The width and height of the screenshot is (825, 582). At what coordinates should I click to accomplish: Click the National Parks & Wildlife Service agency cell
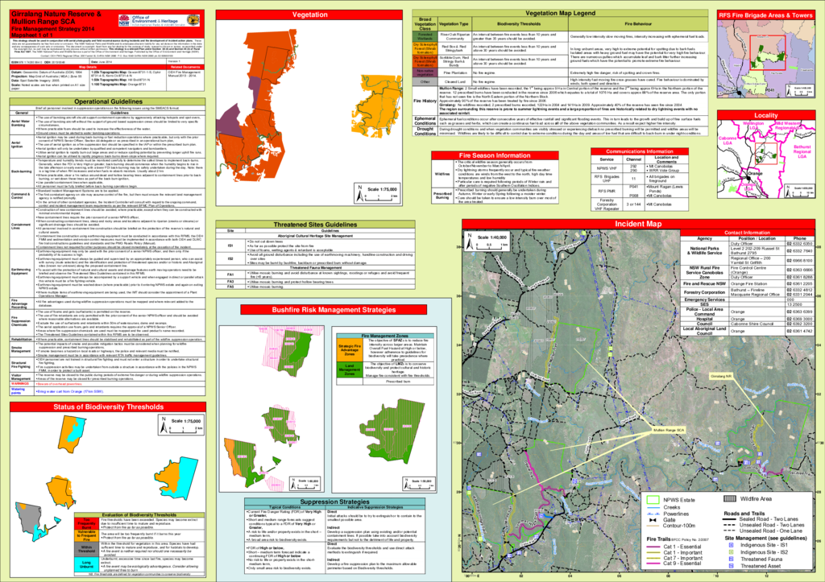pyautogui.click(x=704, y=251)
